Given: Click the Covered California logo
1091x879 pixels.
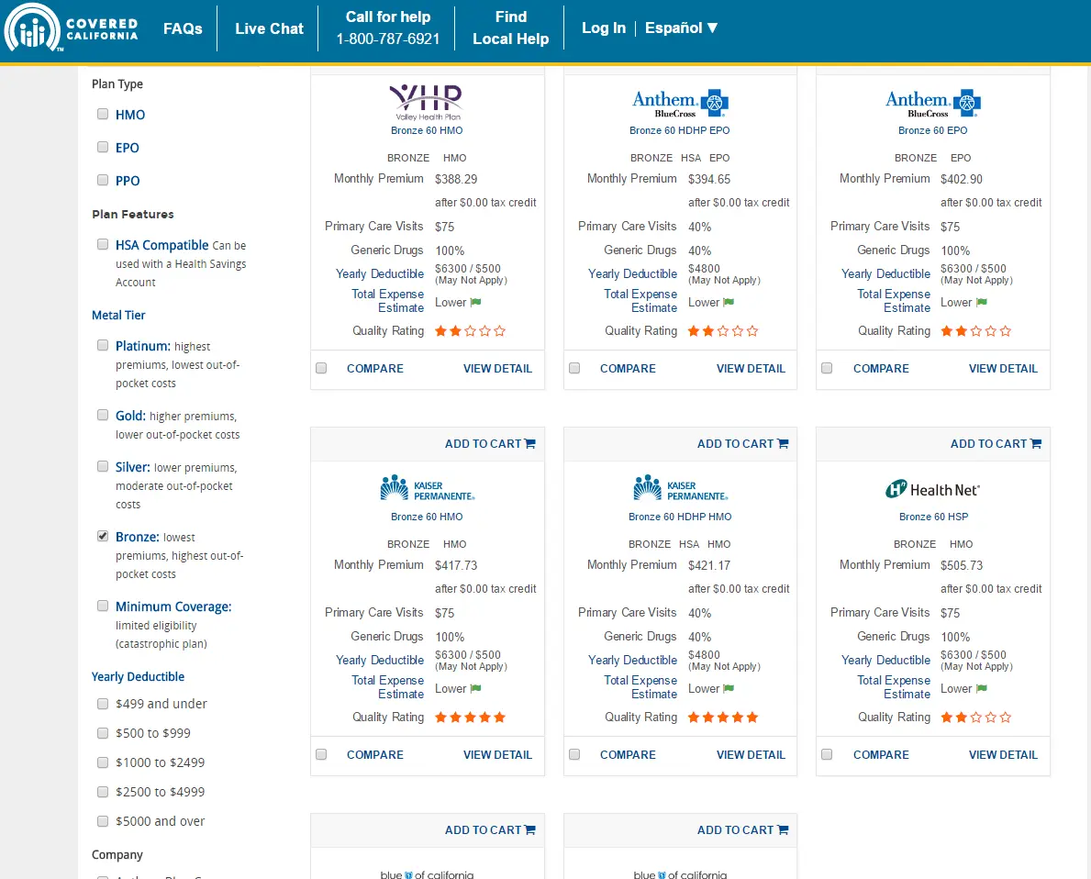Looking at the screenshot, I should pos(72,28).
